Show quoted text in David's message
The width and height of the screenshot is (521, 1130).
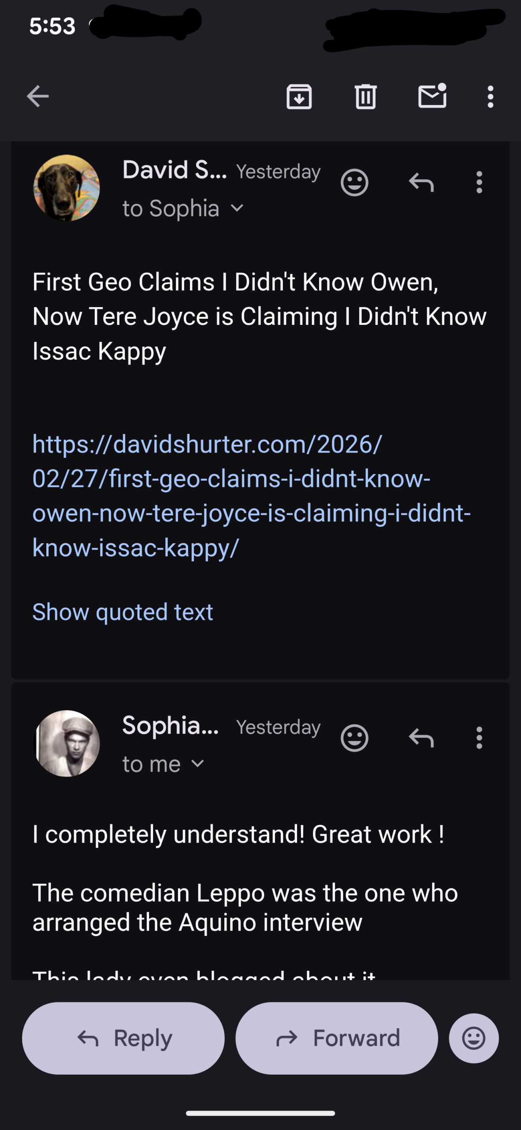point(123,612)
